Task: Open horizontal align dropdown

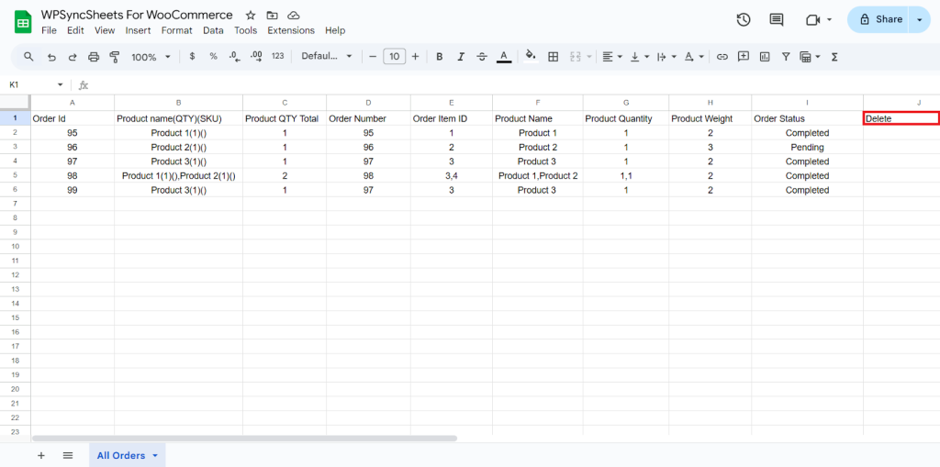Action: point(612,57)
